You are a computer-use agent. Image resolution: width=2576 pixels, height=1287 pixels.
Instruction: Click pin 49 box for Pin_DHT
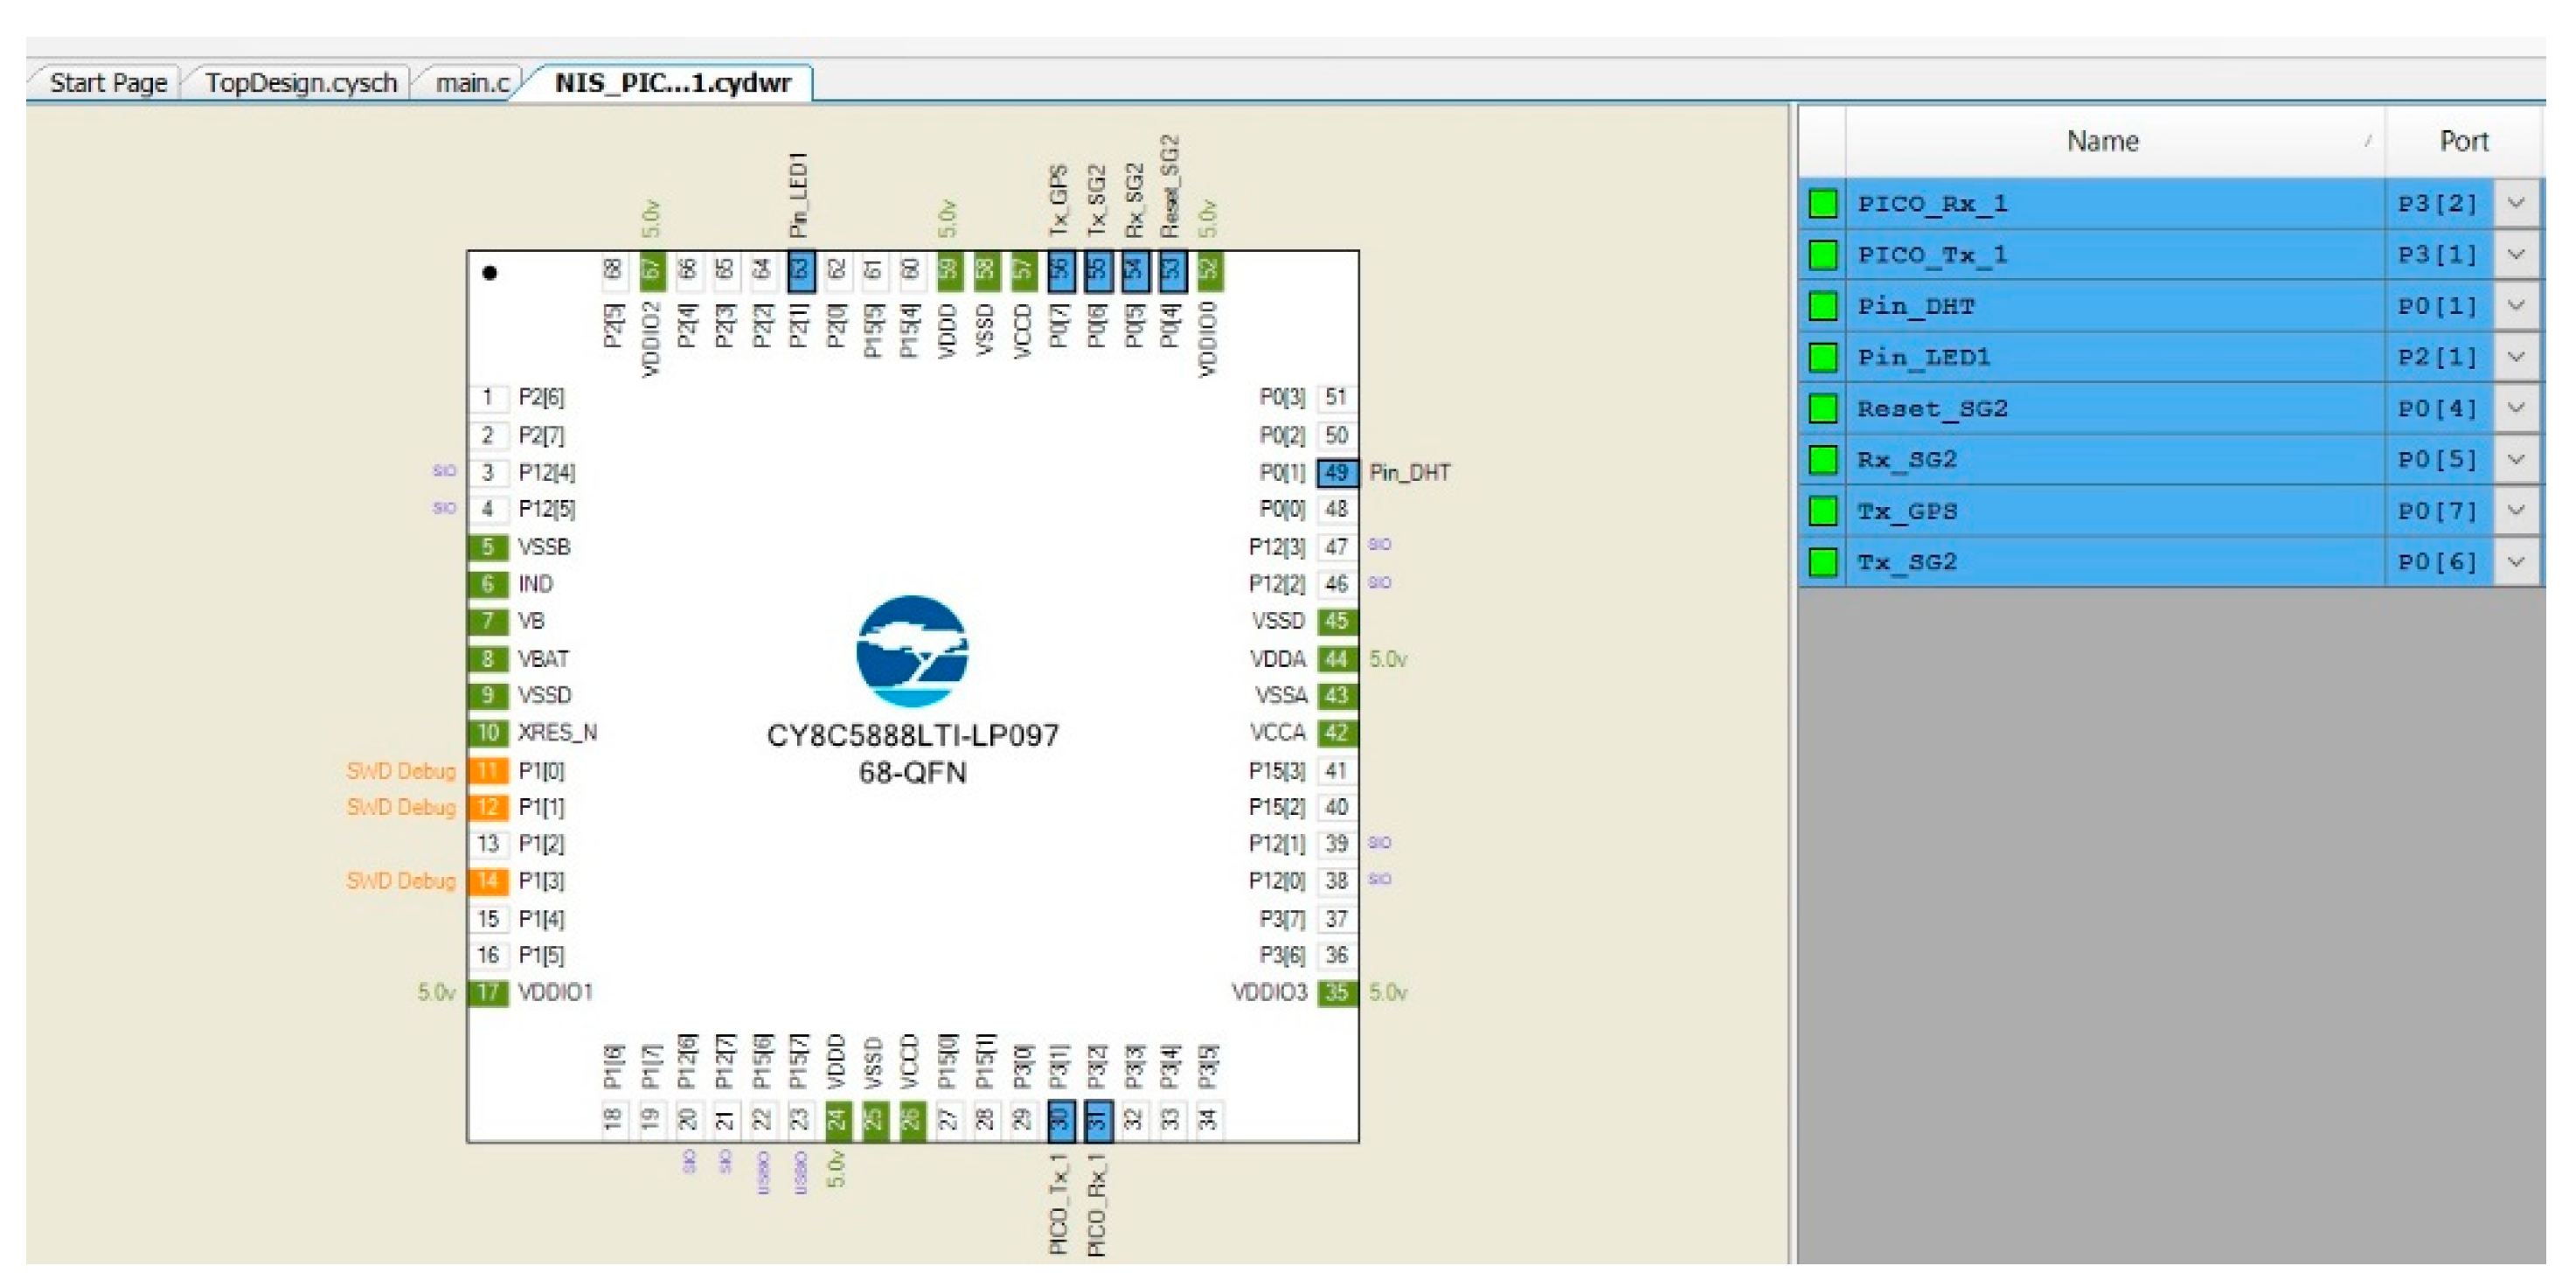[1337, 472]
